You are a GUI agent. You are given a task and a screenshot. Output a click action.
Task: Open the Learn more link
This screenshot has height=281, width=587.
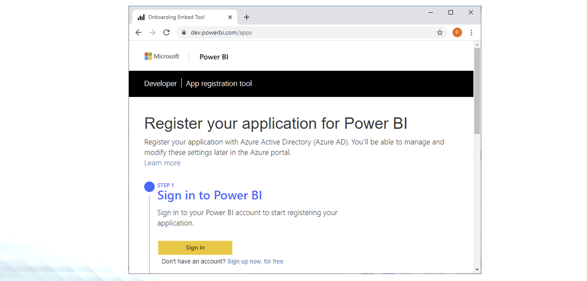click(x=162, y=163)
